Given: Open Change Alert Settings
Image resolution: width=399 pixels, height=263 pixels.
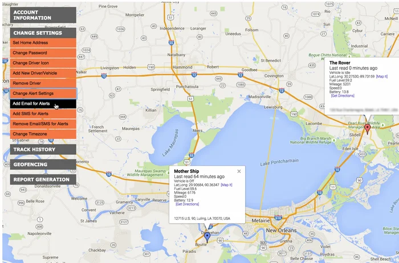Looking at the screenshot, I should (43, 93).
